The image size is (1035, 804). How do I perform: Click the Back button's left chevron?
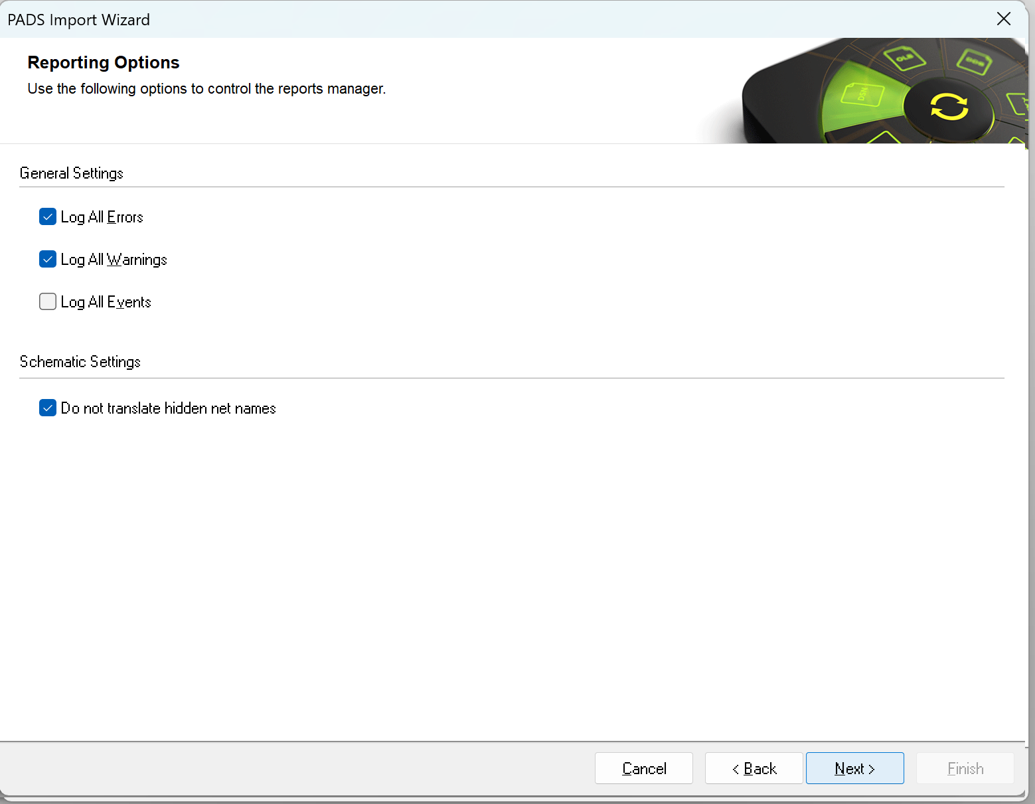pos(736,769)
